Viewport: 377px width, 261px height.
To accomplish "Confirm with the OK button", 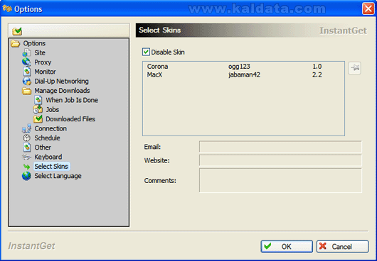I will click(x=287, y=246).
